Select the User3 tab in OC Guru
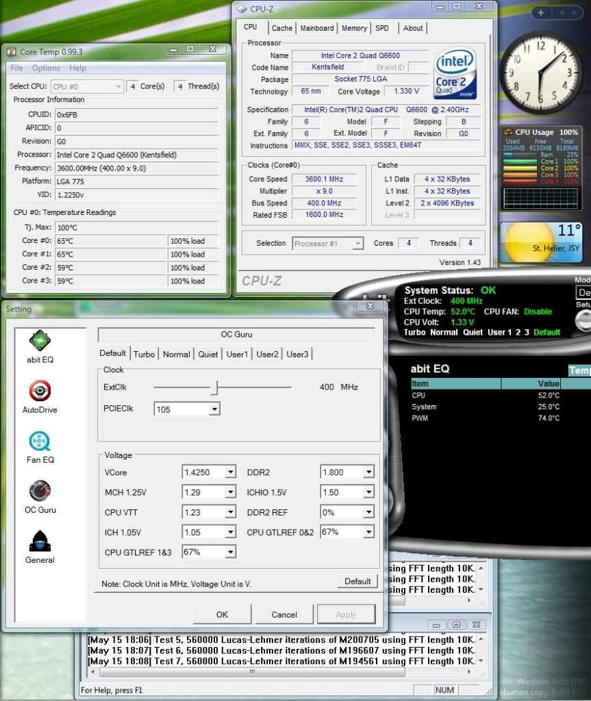This screenshot has width=591, height=701. (297, 355)
